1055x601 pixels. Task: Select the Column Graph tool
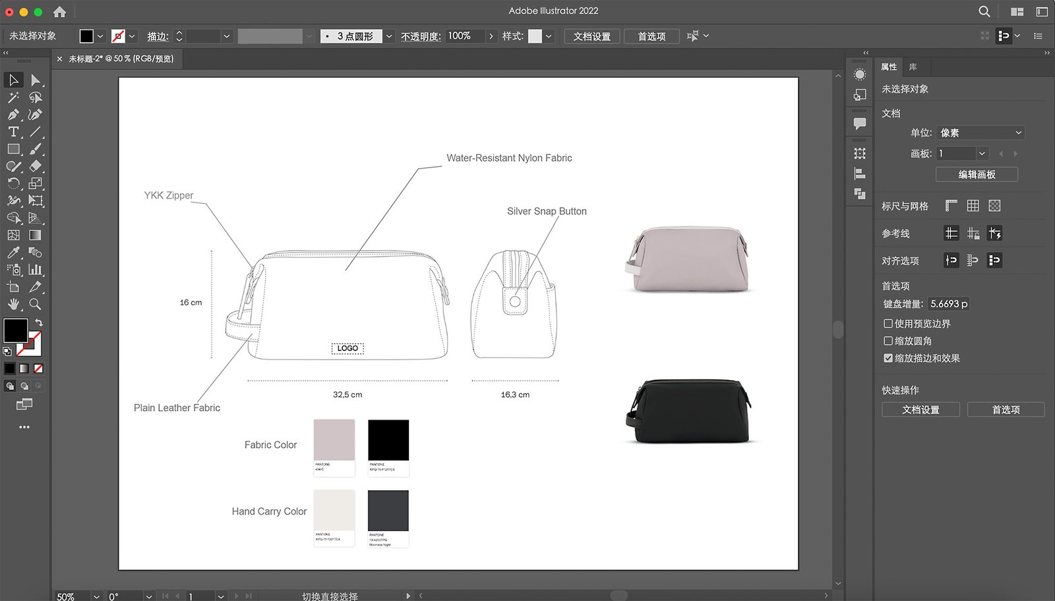click(x=36, y=269)
